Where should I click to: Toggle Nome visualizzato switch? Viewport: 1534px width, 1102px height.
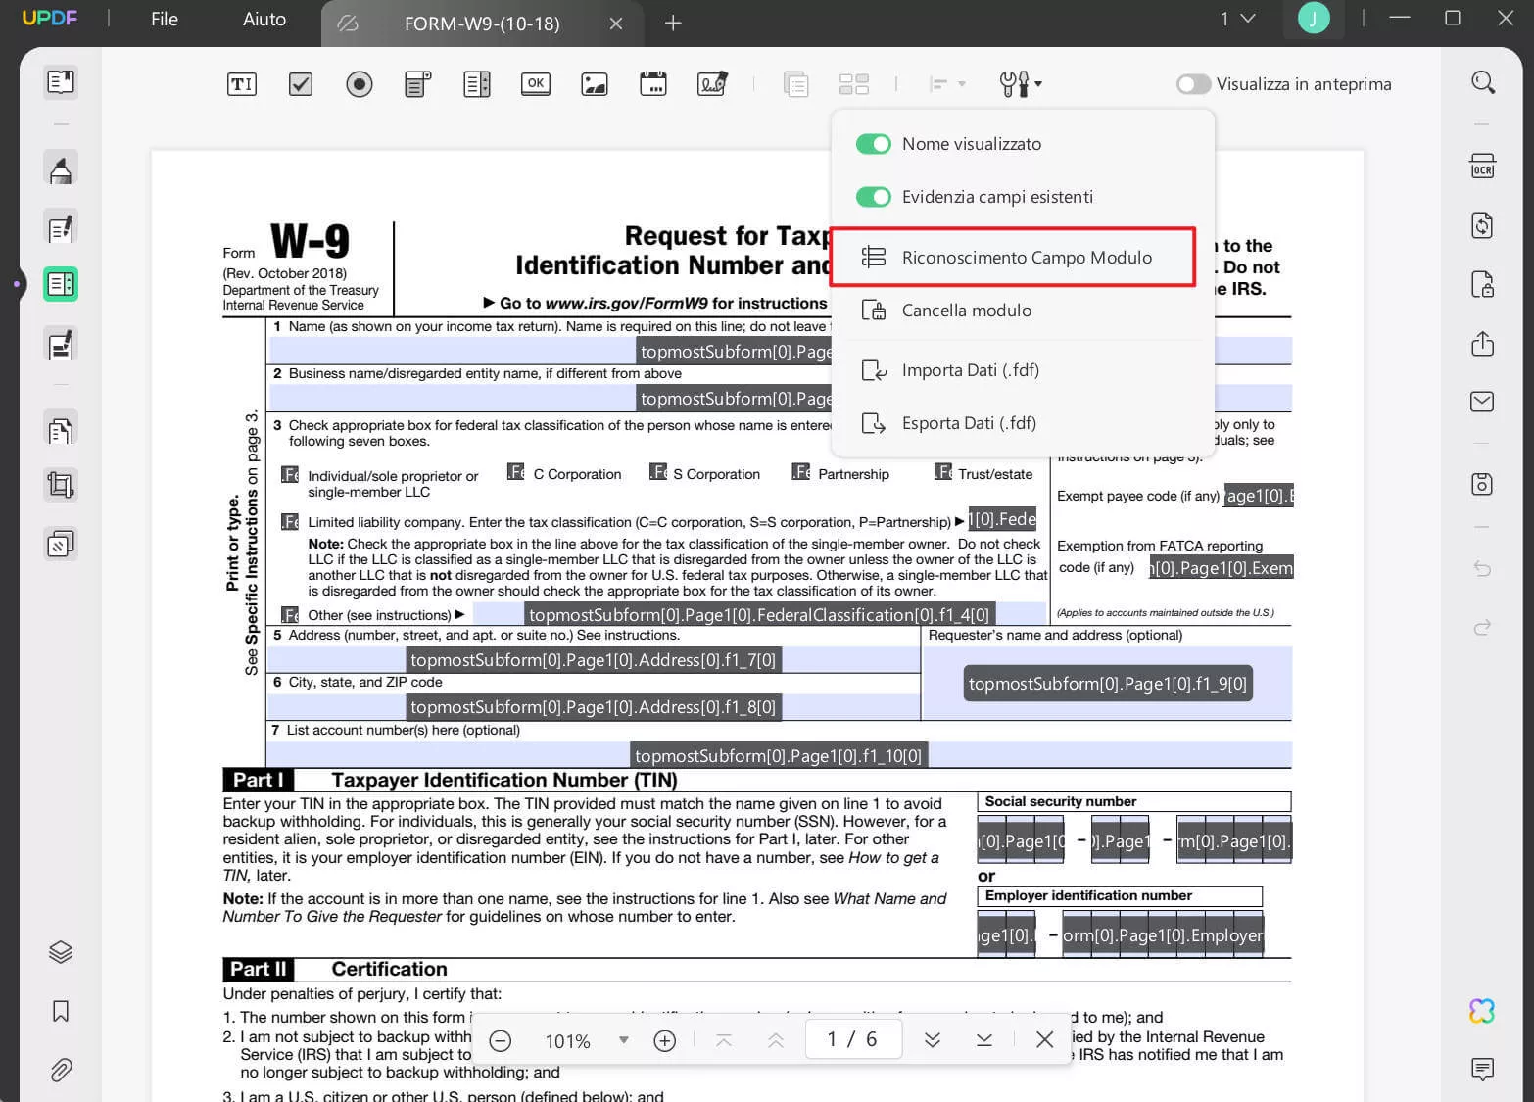(873, 144)
